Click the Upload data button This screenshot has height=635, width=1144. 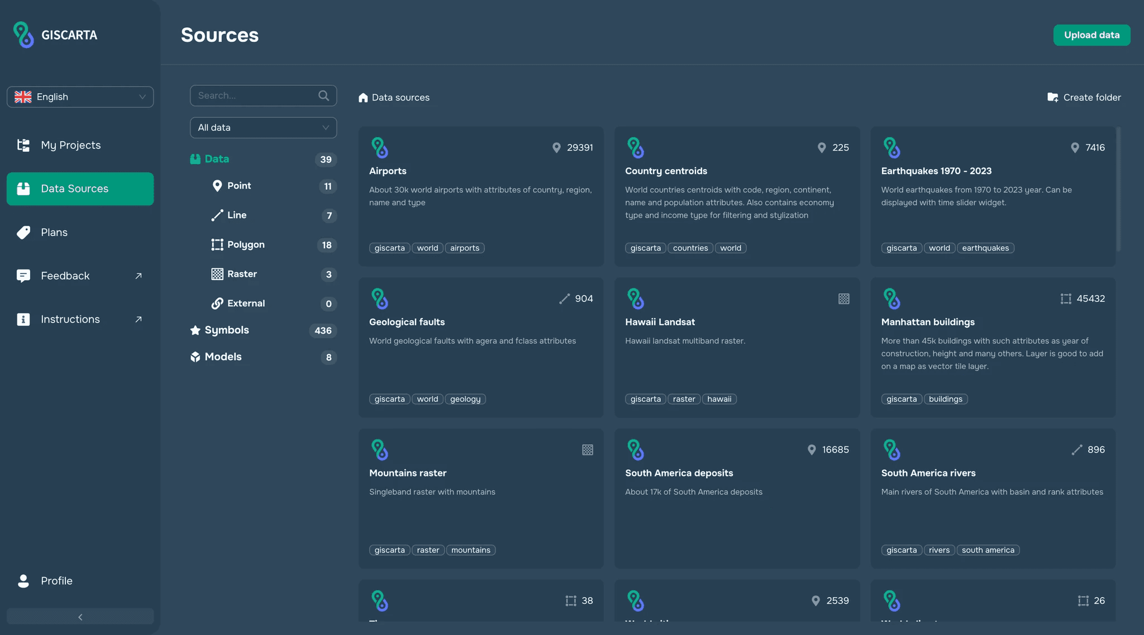[1091, 35]
